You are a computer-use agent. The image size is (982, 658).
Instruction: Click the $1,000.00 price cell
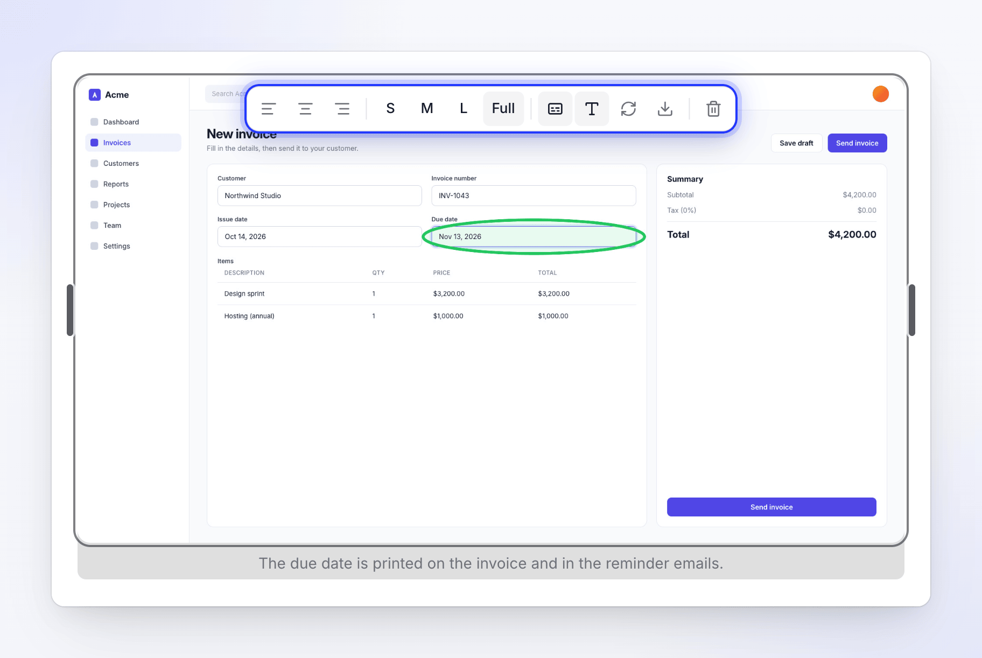pos(448,316)
